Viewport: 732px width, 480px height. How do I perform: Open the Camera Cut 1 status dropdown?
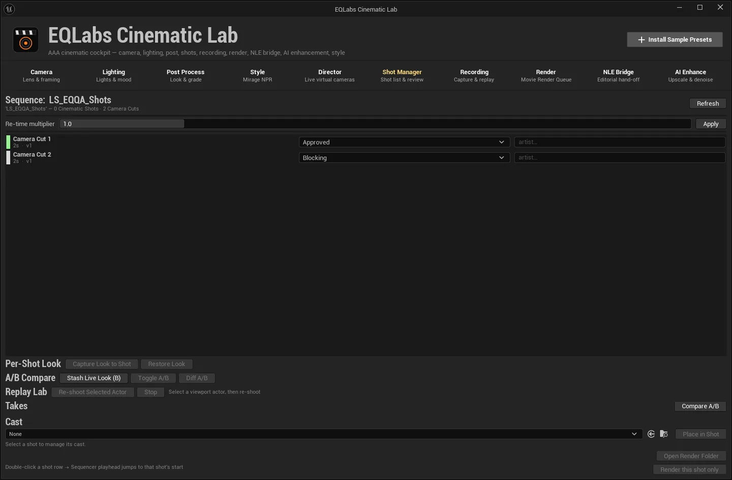pyautogui.click(x=404, y=142)
